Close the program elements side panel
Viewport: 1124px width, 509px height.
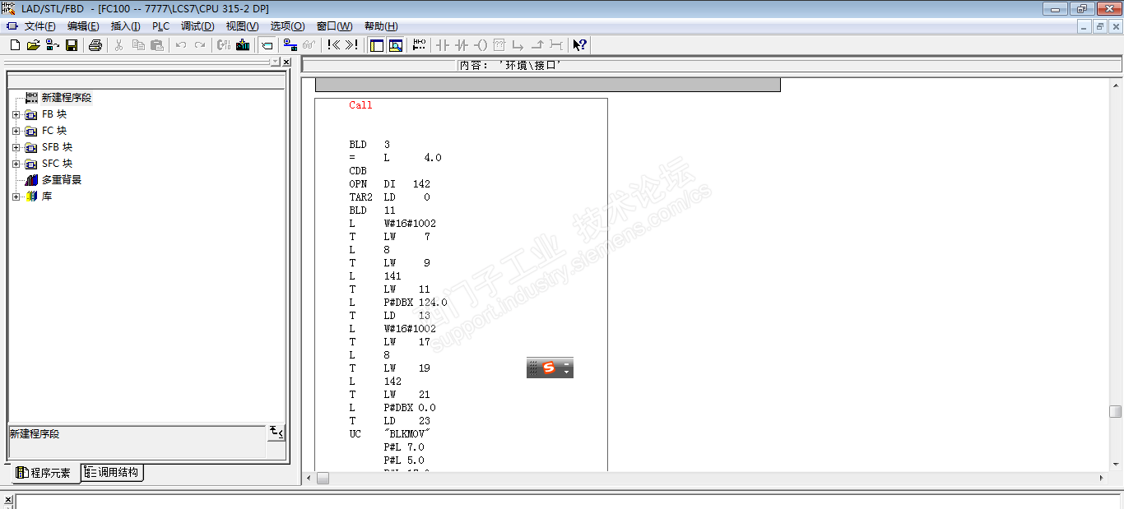[x=286, y=62]
